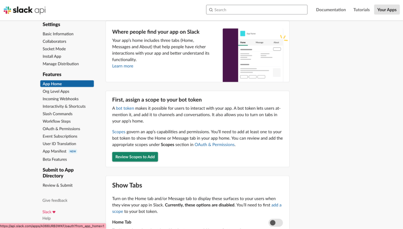This screenshot has height=229, width=403.
Task: Select Basic Information in sidebar
Action: click(58, 34)
